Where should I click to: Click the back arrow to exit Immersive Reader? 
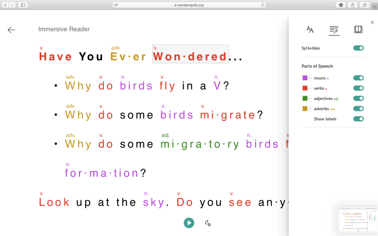11,30
